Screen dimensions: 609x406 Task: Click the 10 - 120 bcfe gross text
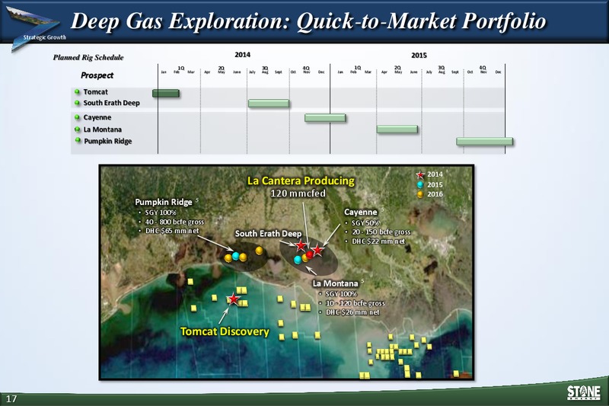coord(355,303)
